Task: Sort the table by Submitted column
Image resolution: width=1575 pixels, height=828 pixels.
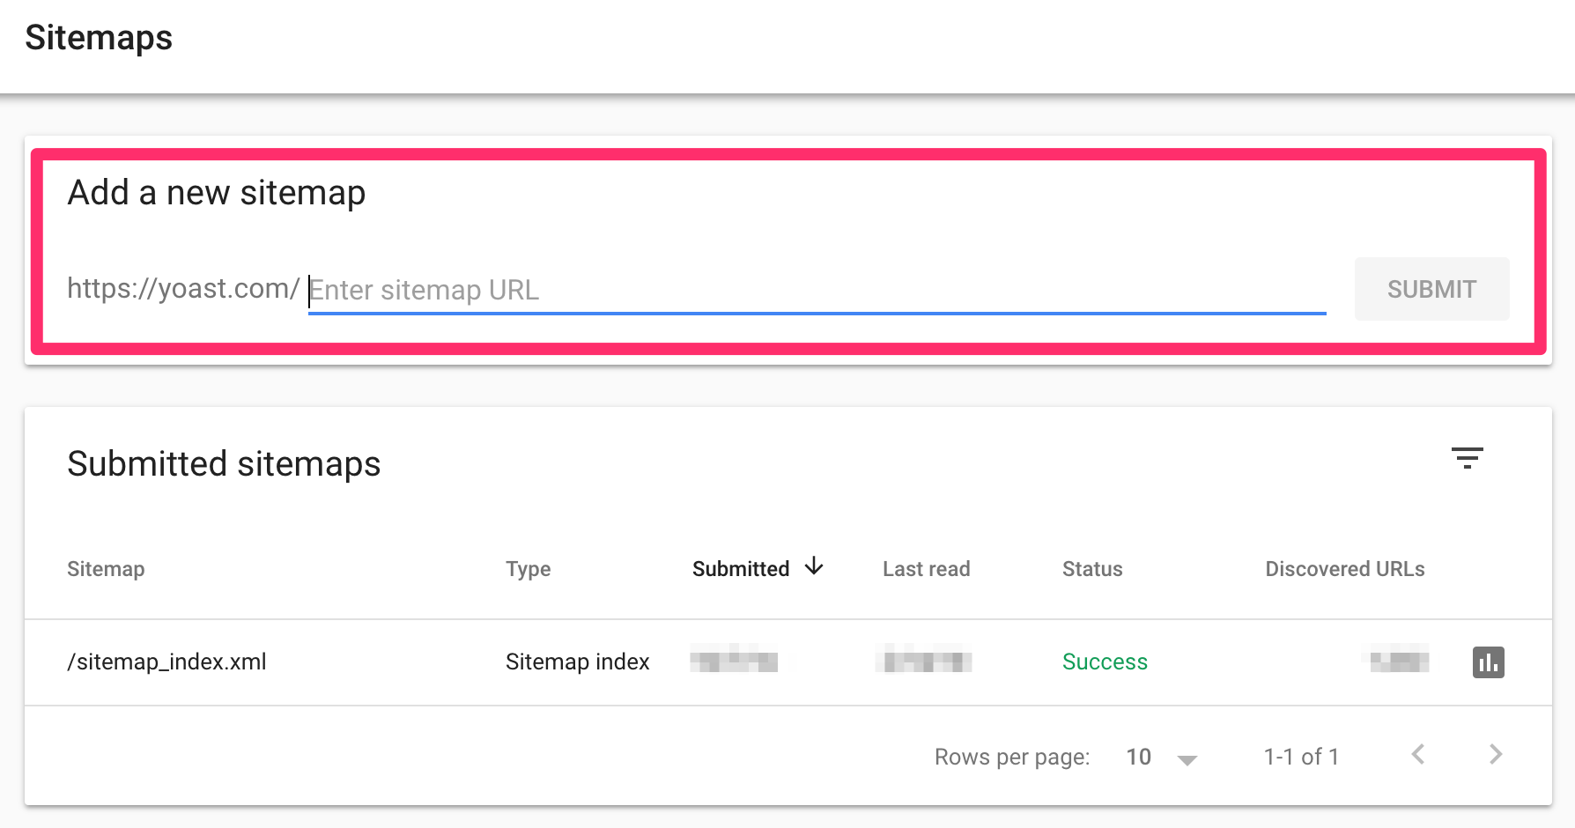Action: (740, 569)
